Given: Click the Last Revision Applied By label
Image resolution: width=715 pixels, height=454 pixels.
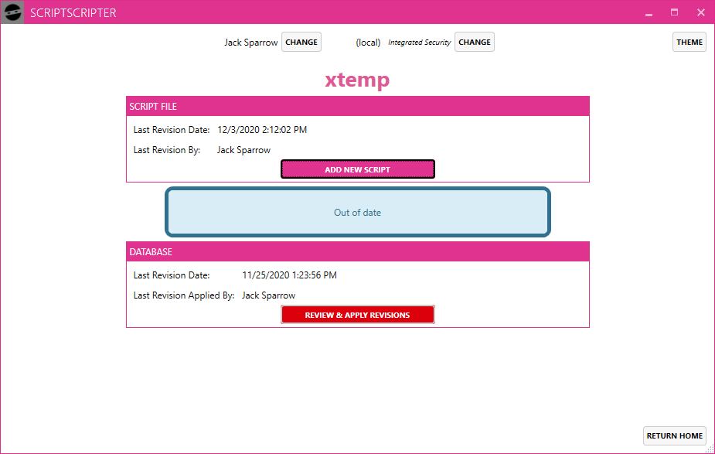Looking at the screenshot, I should pyautogui.click(x=184, y=295).
